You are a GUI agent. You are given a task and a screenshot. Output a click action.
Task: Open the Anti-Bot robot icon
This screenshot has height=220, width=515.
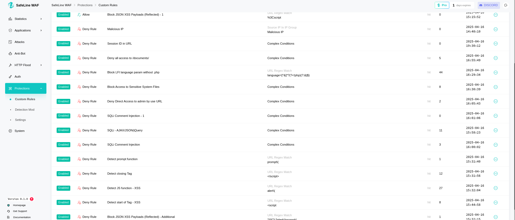coord(10,53)
